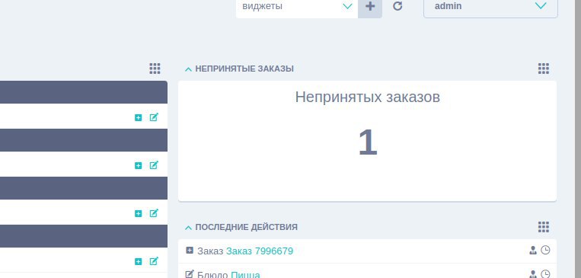The height and width of the screenshot is (278, 581).
Task: Click user icon in Заказ 7996679 row
Action: [x=533, y=250]
